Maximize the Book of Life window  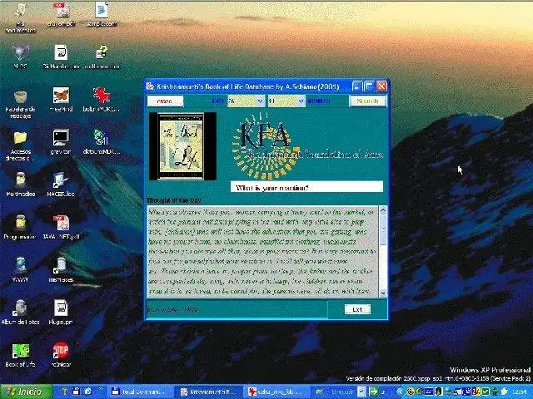click(369, 86)
